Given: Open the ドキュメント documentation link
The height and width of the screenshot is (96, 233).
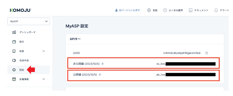Looking at the screenshot, I should point(198,10).
